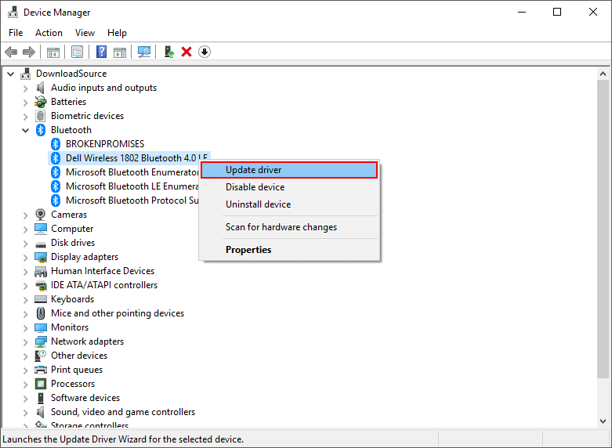This screenshot has height=448, width=612.
Task: Expand the Batteries category
Action: (x=26, y=103)
